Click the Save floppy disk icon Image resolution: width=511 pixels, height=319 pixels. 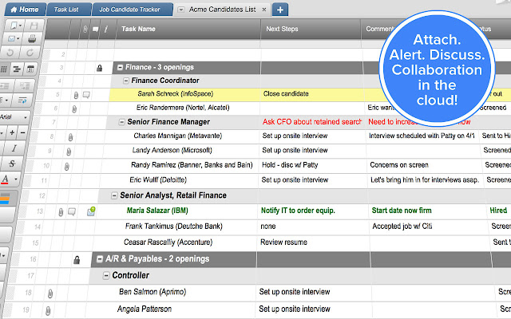[34, 26]
